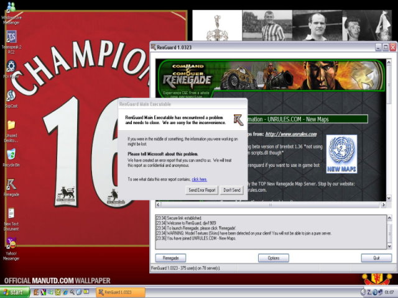This screenshot has height=298, width=398.
Task: Open the Teamspeak 2 RC2 shortcut
Action: [x=11, y=38]
